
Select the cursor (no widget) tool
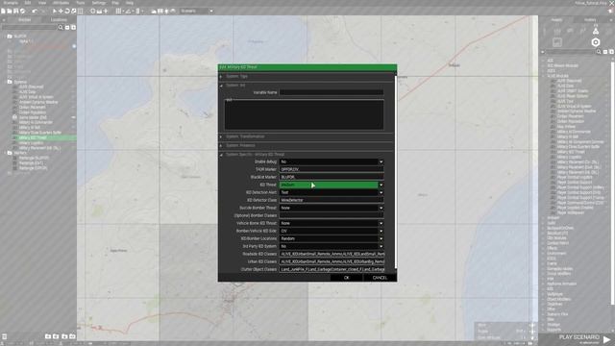pos(55,11)
